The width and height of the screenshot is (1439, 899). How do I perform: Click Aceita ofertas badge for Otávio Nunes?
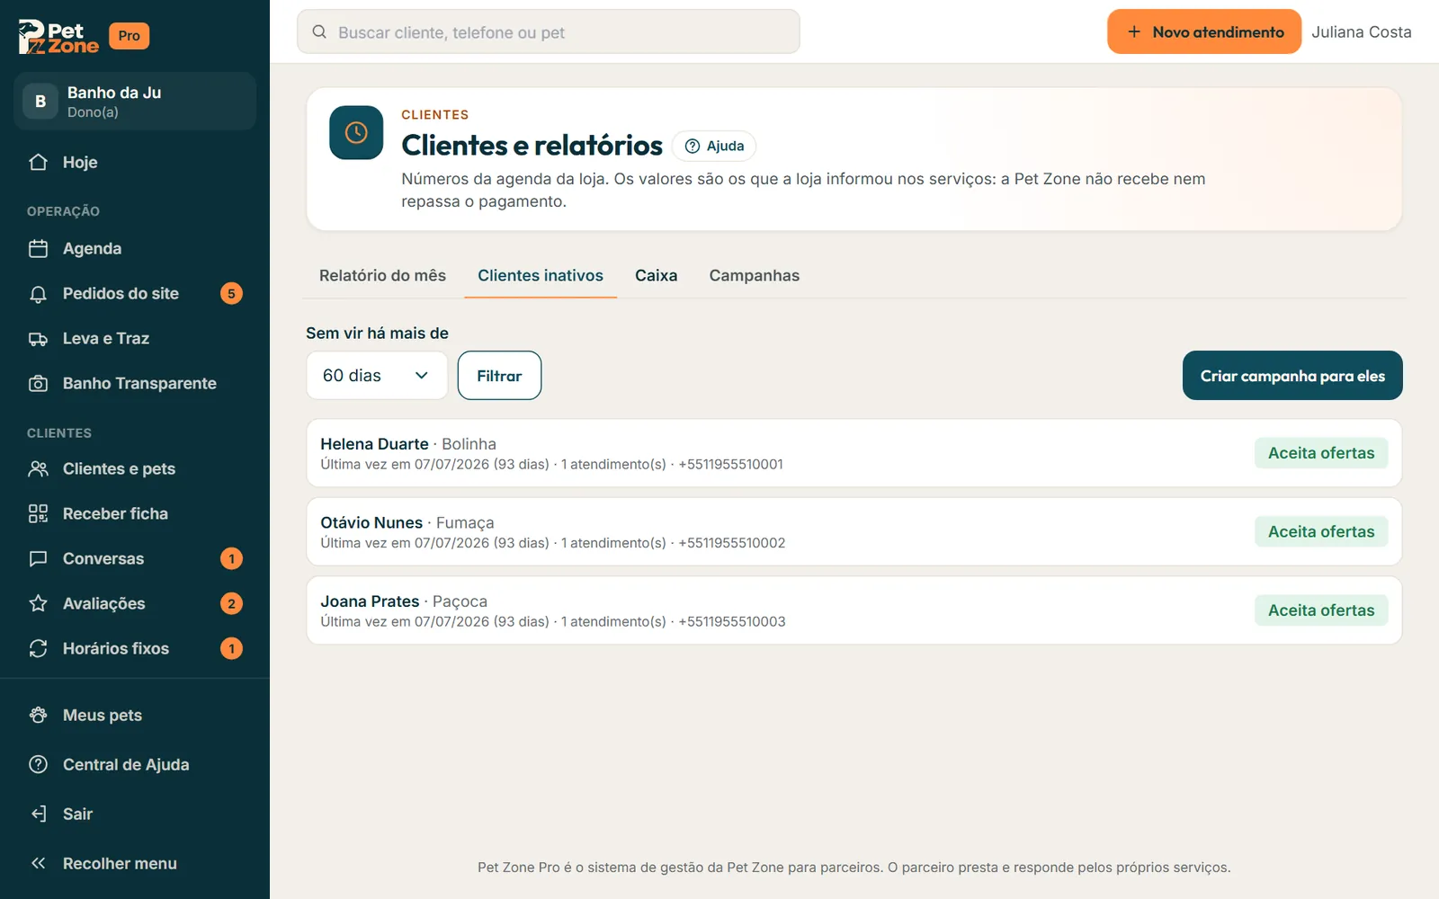click(x=1321, y=531)
